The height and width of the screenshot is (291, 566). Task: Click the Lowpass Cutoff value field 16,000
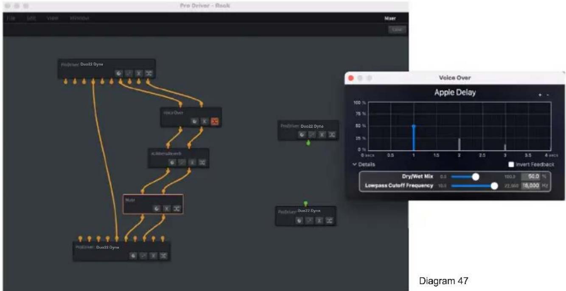click(530, 186)
